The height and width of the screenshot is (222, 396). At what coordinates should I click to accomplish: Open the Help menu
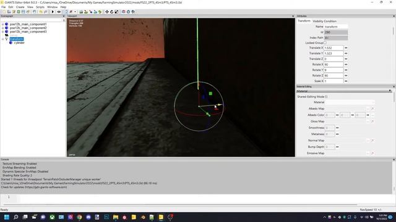coord(63,7)
